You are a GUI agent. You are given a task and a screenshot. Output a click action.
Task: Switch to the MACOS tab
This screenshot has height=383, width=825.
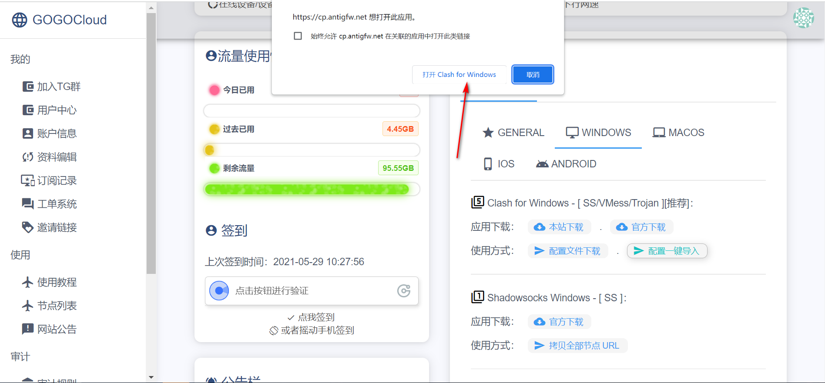coord(678,133)
